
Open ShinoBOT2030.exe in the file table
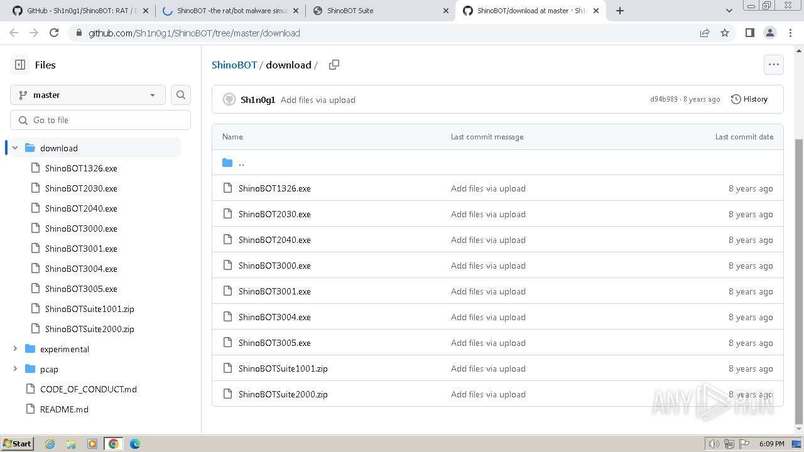(x=274, y=214)
